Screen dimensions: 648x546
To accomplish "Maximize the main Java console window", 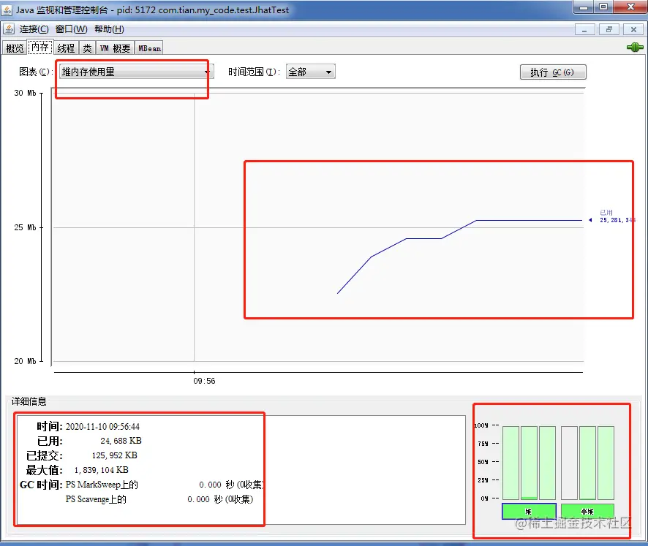I will click(x=603, y=7).
